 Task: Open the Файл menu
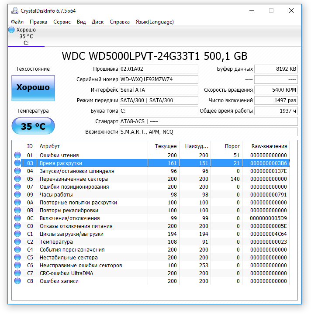click(x=17, y=22)
